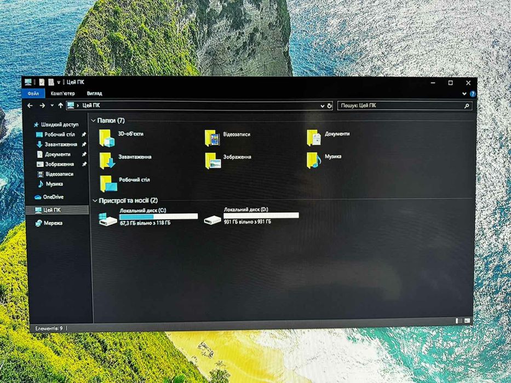Click the Properties quick access toolbar icon
The image size is (511, 383).
[42, 82]
